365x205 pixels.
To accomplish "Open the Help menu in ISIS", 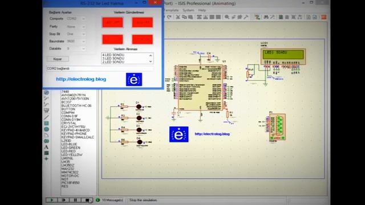I will pyautogui.click(x=202, y=10).
